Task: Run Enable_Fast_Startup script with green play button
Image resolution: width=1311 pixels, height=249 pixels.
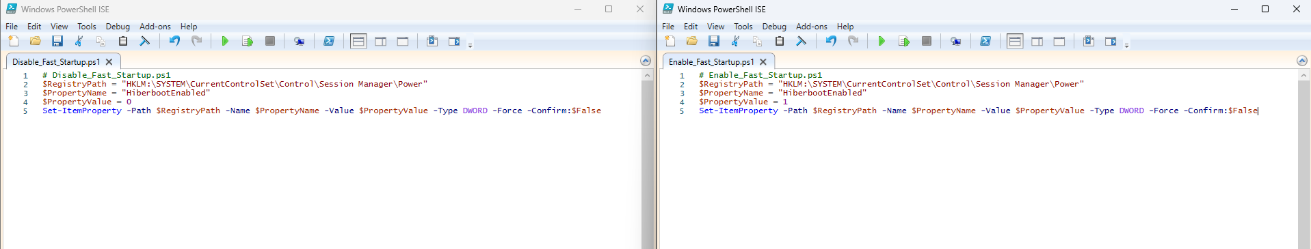Action: tap(882, 42)
